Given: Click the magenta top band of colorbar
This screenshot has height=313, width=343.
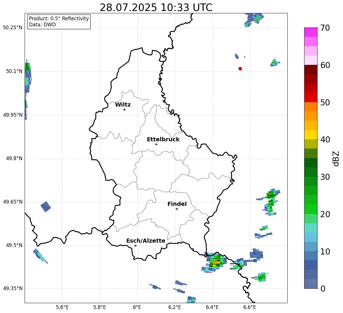Looking at the screenshot, I should [x=311, y=32].
